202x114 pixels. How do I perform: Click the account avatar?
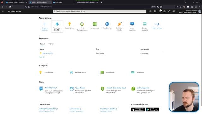(199, 11)
